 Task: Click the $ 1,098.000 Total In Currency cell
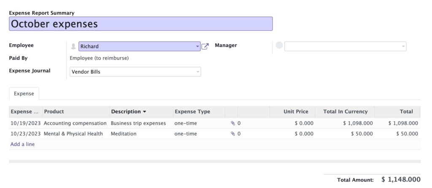[345, 123]
